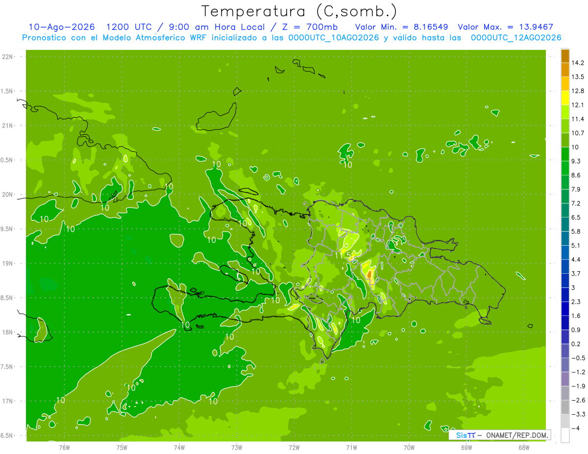Click the "Valor Max. = 13.9467" value
Image resolution: width=588 pixels, height=454 pixels.
(505, 27)
